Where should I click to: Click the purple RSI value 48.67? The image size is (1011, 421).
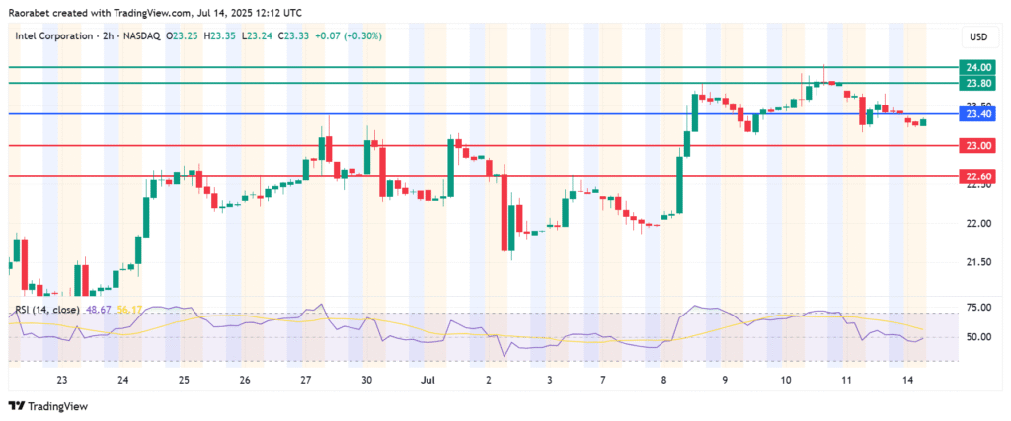coord(100,310)
